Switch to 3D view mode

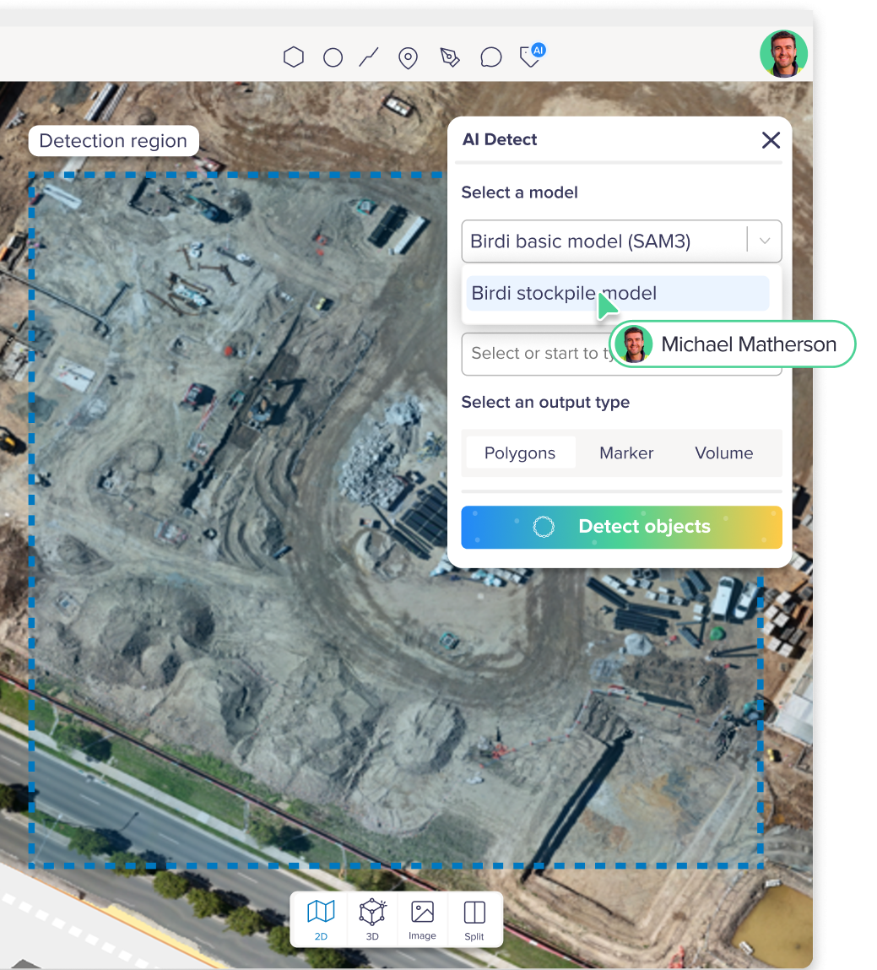click(x=372, y=919)
